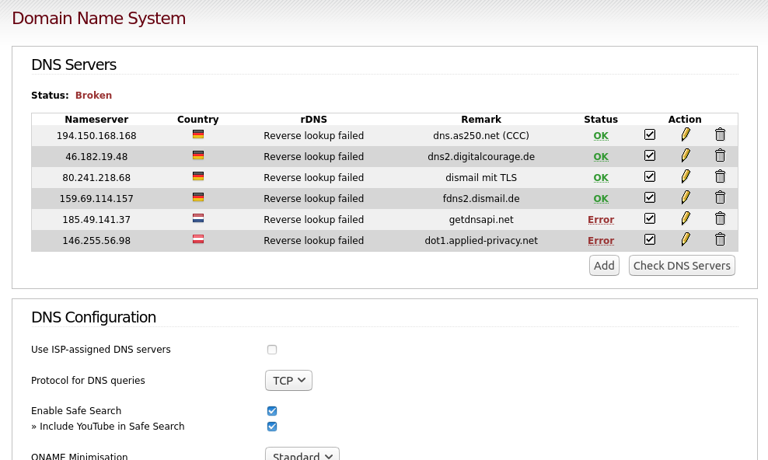
Task: Open the Protocol for DNS queries dropdown
Action: pos(288,380)
